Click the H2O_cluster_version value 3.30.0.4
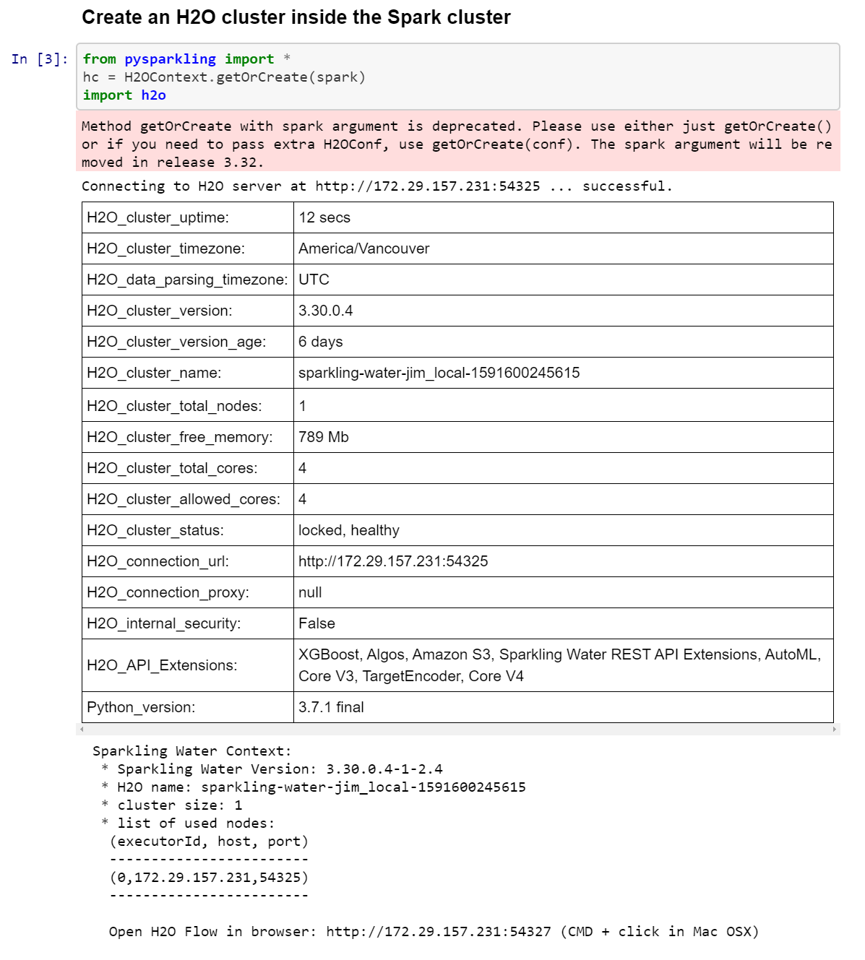 324,311
